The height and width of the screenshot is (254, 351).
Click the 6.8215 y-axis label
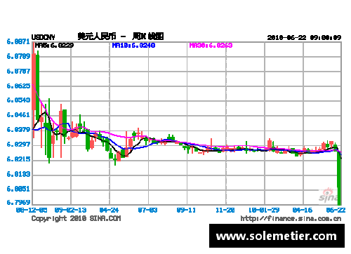pyautogui.click(x=18, y=159)
